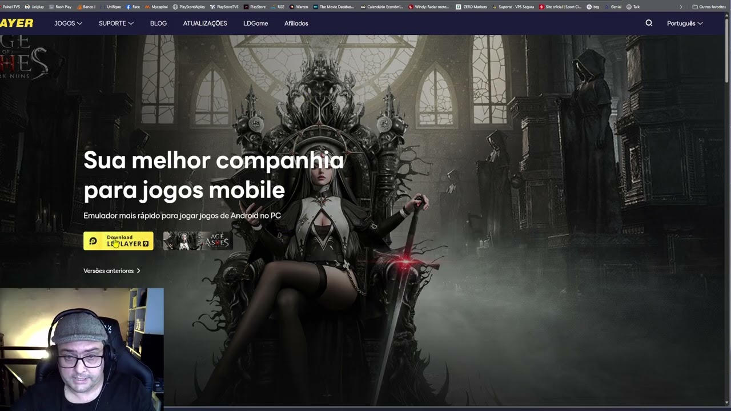Open the Genial bookmark

click(x=613, y=7)
